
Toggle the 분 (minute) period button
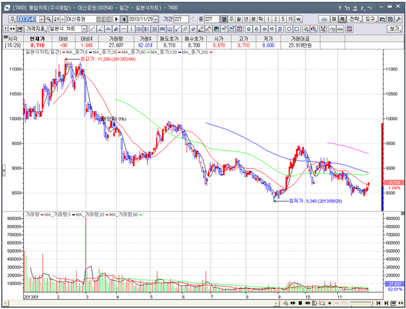[253, 19]
